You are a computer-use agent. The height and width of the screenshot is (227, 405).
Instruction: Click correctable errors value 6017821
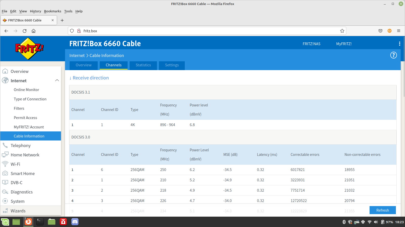click(x=298, y=170)
